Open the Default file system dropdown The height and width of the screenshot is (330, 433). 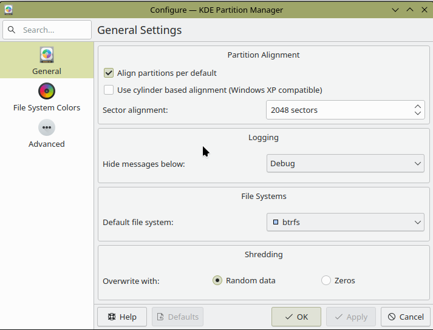point(345,222)
